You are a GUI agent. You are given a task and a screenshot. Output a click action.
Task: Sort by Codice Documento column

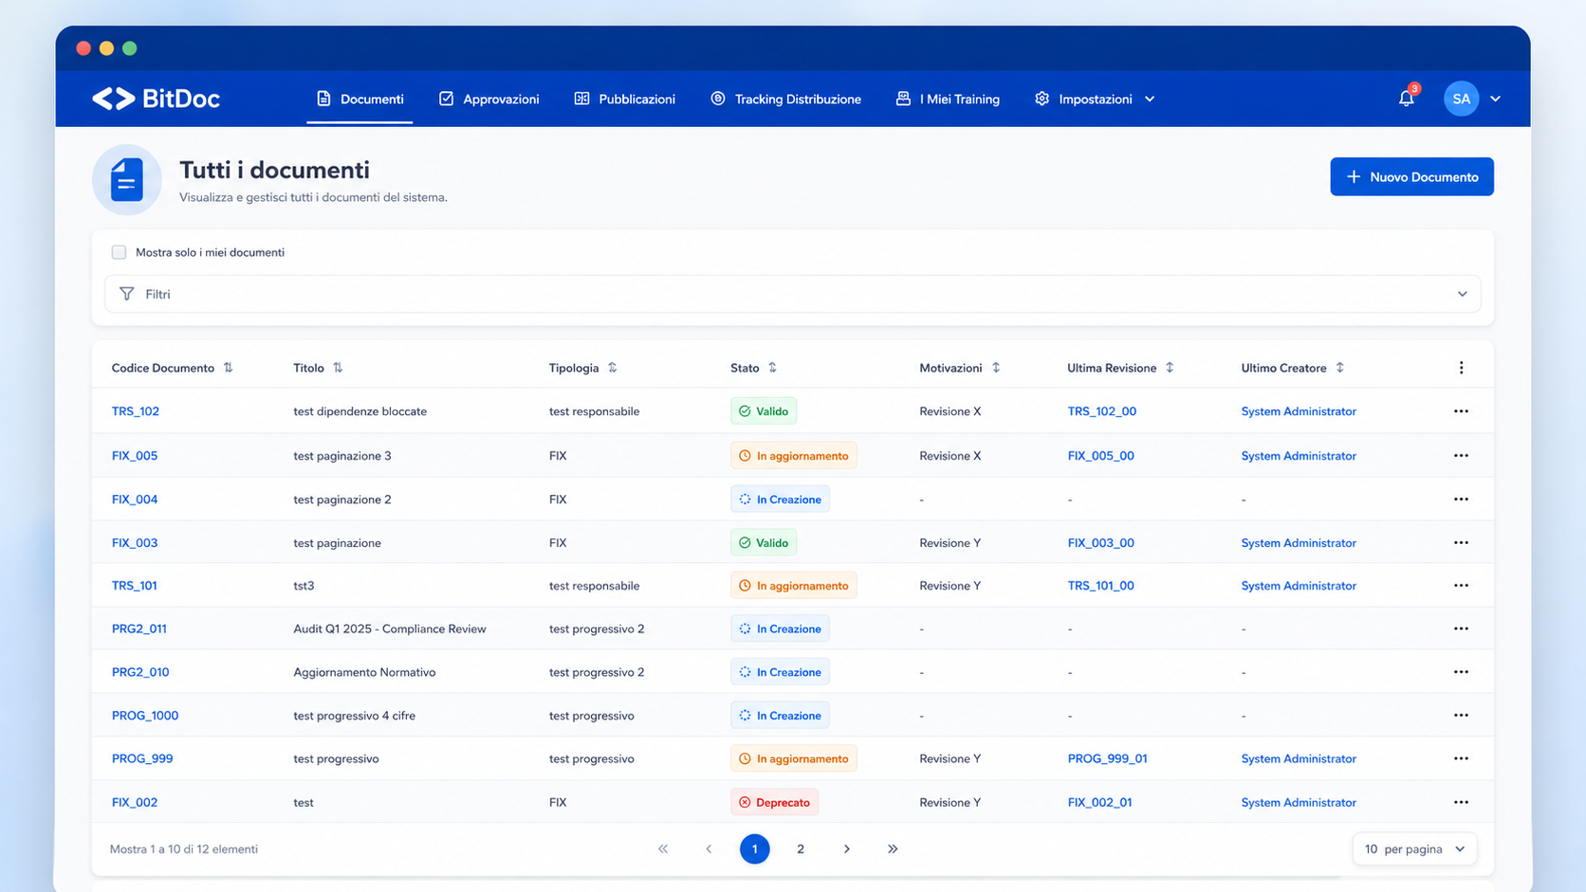(229, 368)
